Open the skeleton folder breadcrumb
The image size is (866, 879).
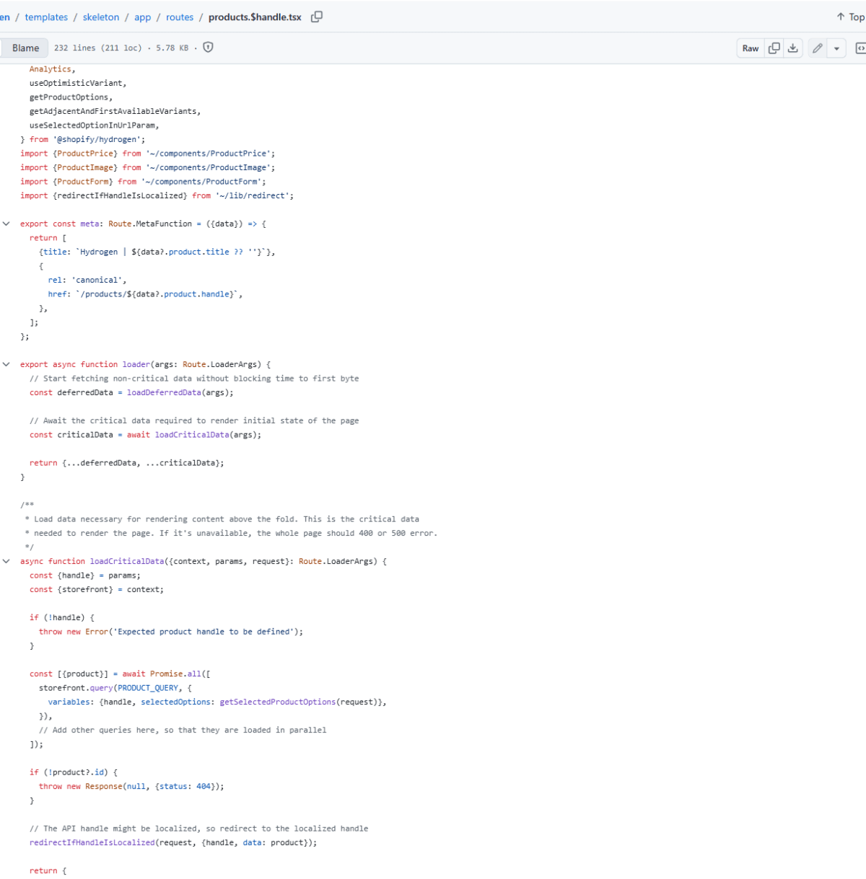click(x=101, y=17)
